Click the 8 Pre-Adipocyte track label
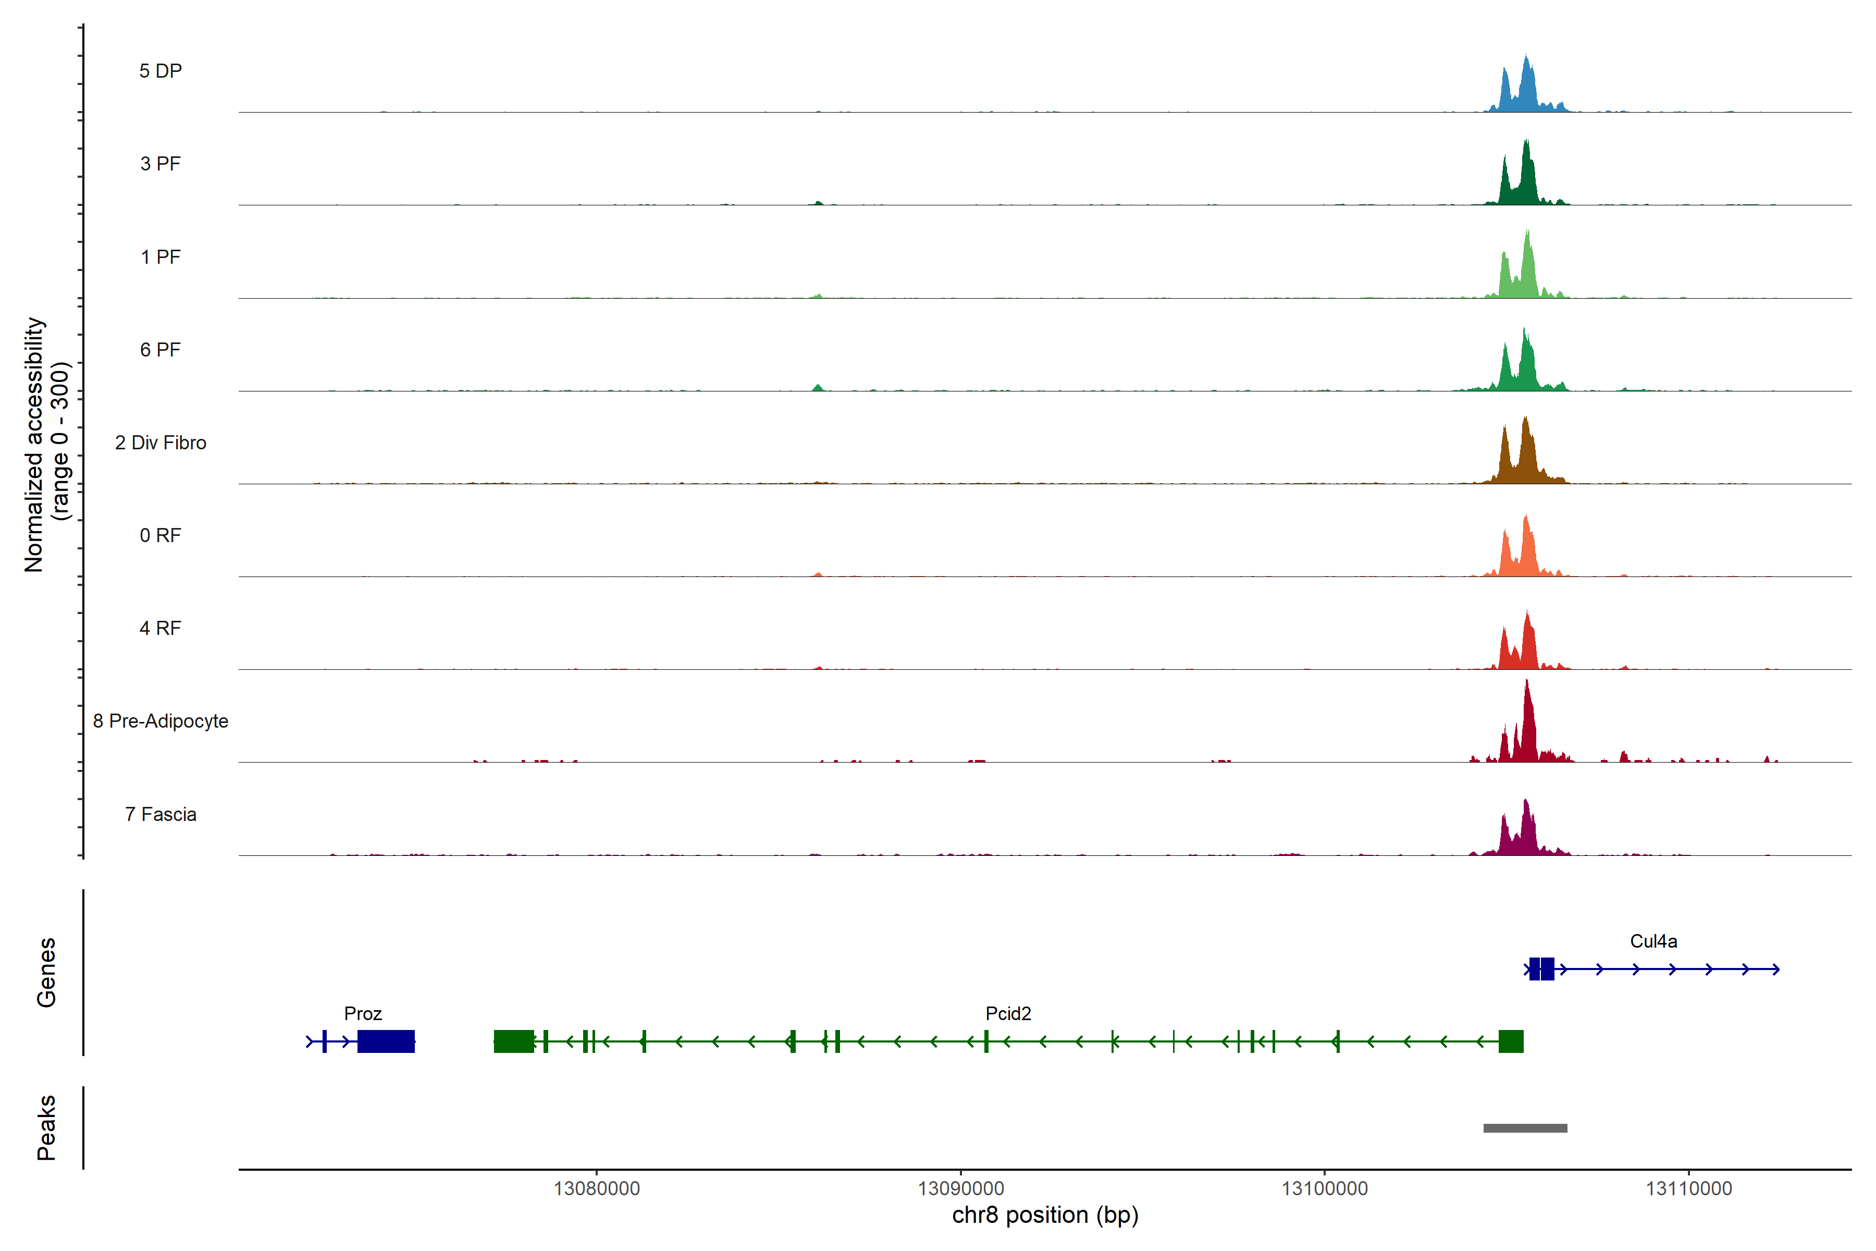 (x=161, y=721)
